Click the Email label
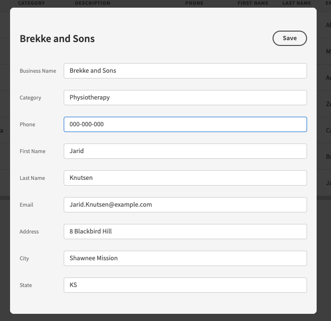Screen dimensions: 331x321 click(26, 205)
